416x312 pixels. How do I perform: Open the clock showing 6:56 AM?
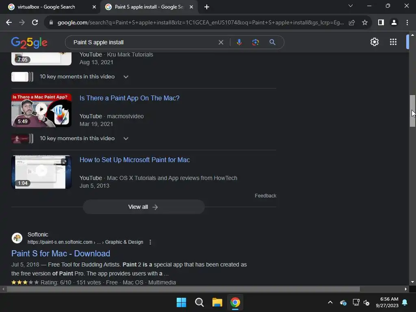click(387, 302)
